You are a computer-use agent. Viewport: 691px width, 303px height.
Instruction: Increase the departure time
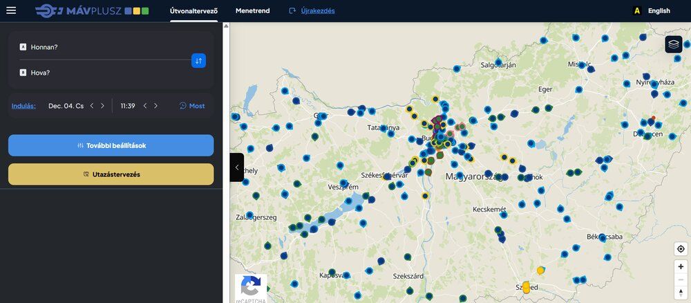pyautogui.click(x=155, y=106)
